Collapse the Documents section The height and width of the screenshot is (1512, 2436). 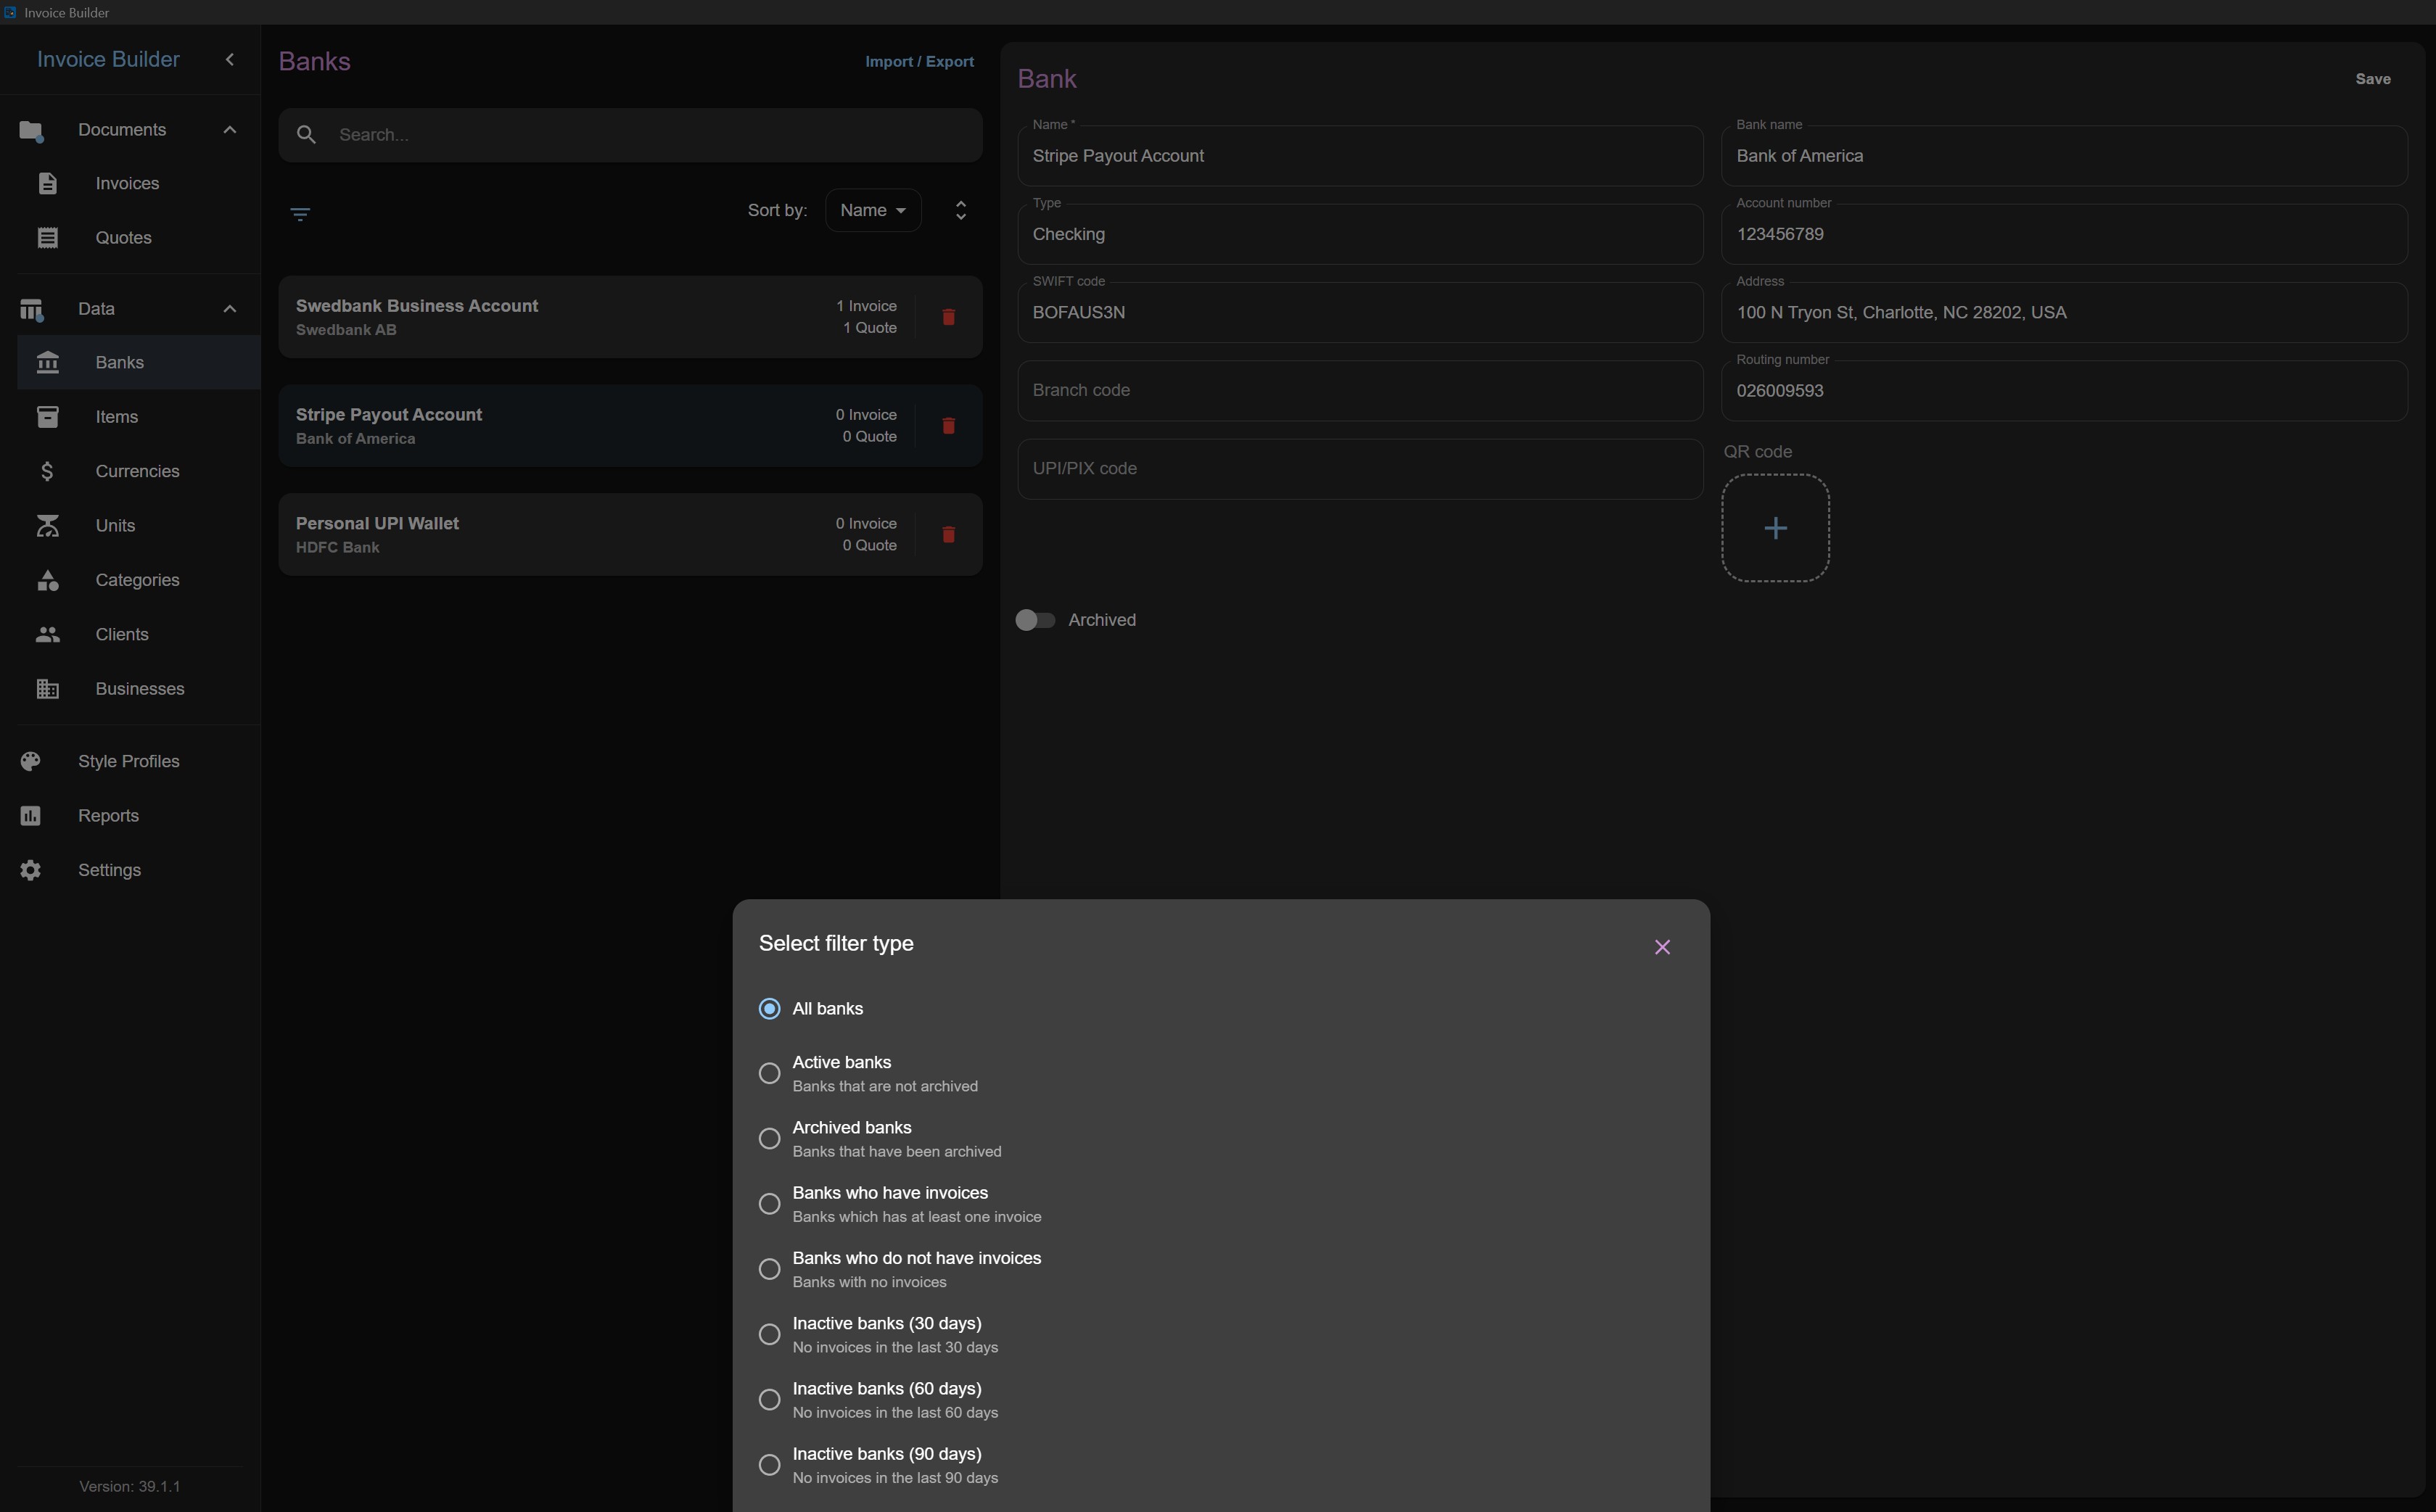click(x=229, y=130)
